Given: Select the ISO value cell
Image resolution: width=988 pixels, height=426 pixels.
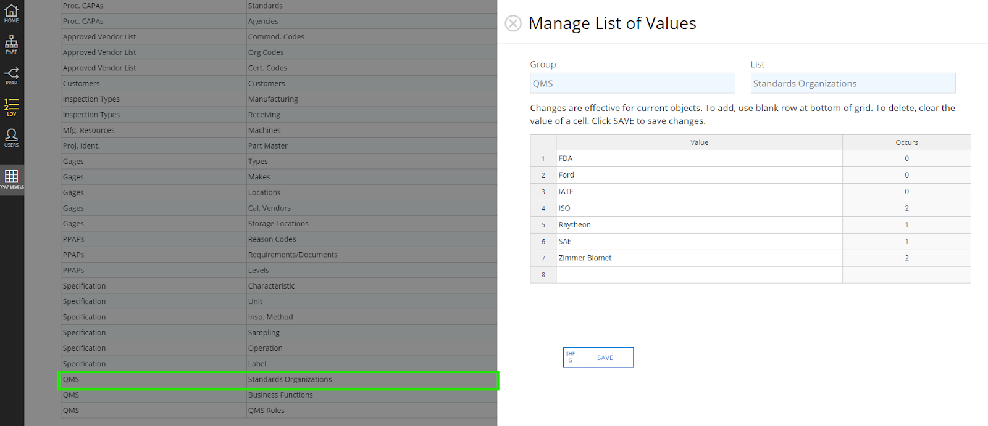Looking at the screenshot, I should tap(699, 208).
